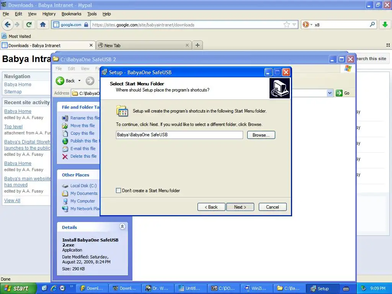Click Back in Setup wizard
The width and height of the screenshot is (392, 294).
(x=211, y=207)
